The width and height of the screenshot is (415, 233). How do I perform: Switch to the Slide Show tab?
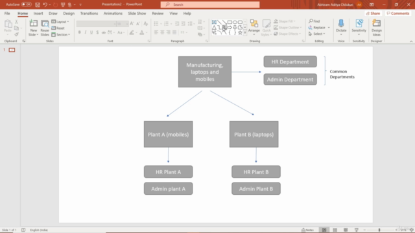coord(137,13)
